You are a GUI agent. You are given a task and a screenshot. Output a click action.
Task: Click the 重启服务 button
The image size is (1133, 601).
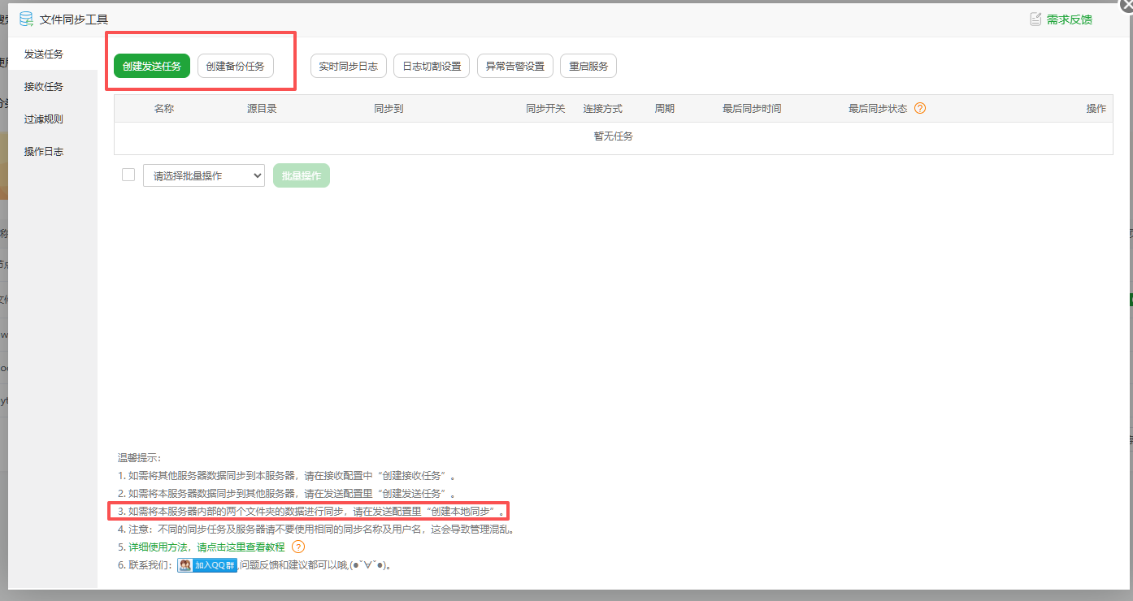coord(588,66)
